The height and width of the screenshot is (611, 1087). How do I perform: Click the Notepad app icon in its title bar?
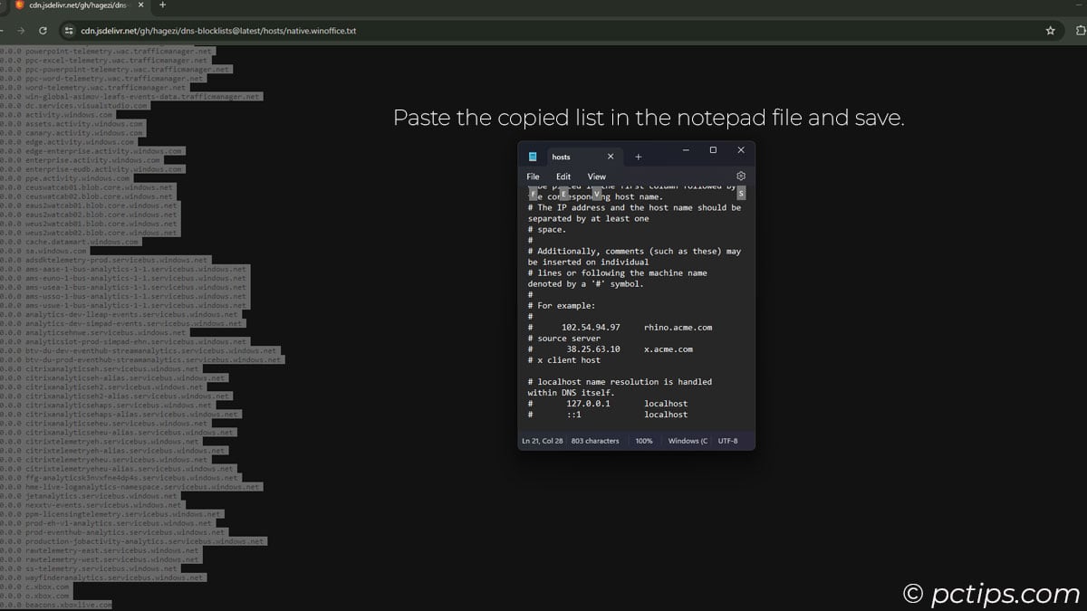[x=533, y=157]
